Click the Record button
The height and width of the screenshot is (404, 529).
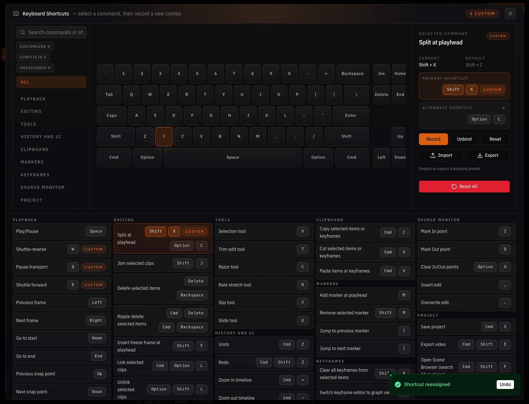coord(433,139)
